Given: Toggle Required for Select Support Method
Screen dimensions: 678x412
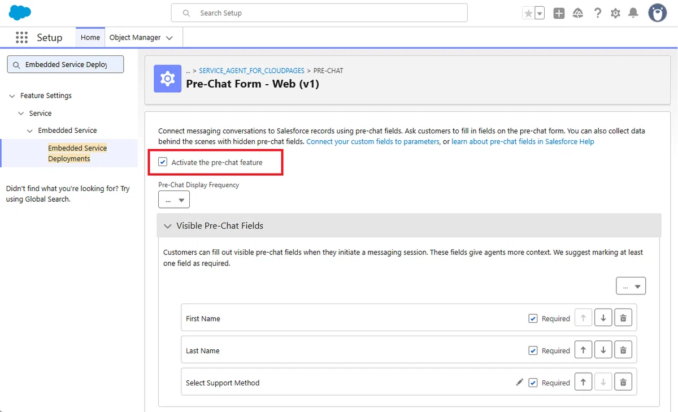Looking at the screenshot, I should (x=533, y=383).
